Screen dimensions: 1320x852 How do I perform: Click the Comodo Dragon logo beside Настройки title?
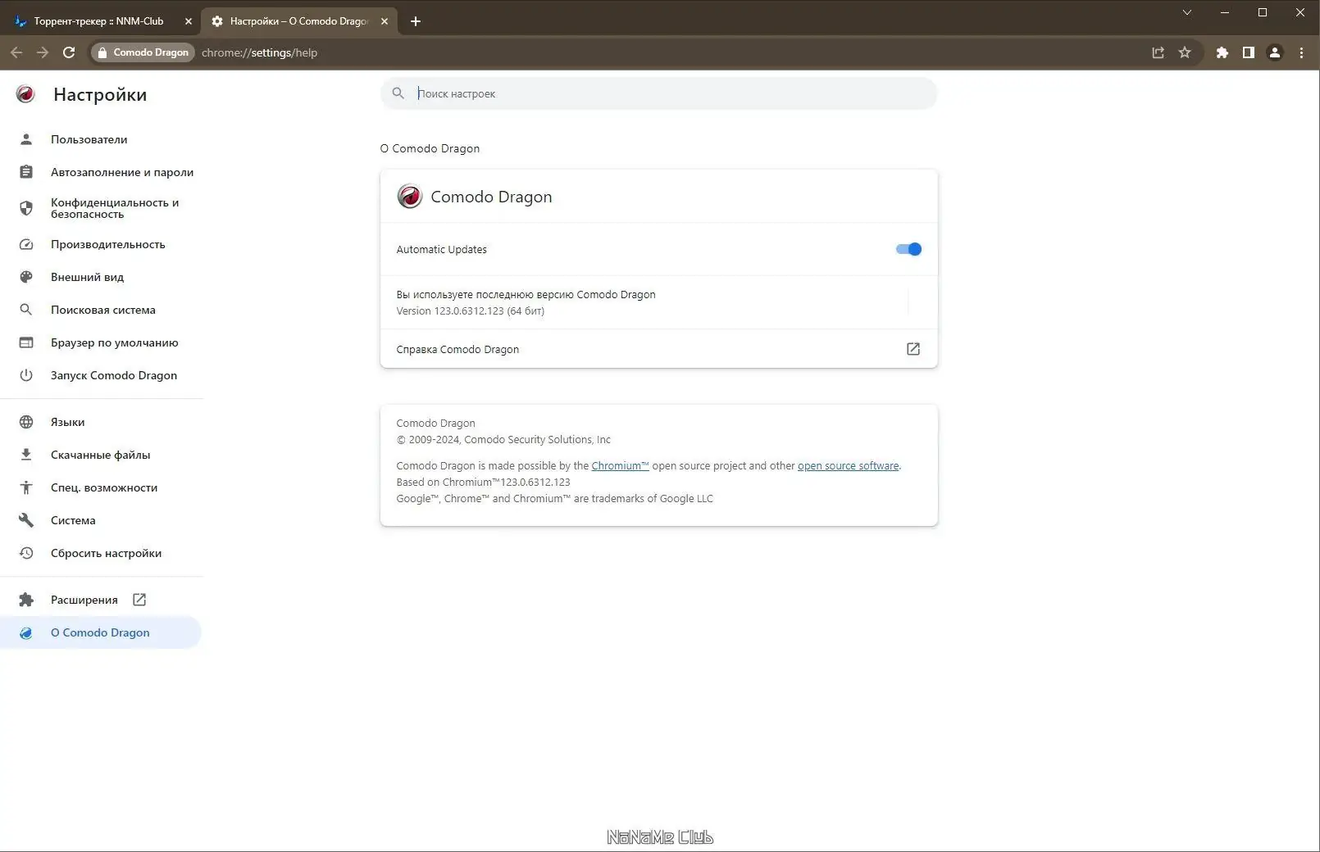point(25,94)
